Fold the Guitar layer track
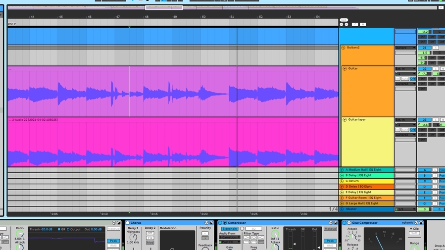The width and height of the screenshot is (445, 250). tap(345, 120)
